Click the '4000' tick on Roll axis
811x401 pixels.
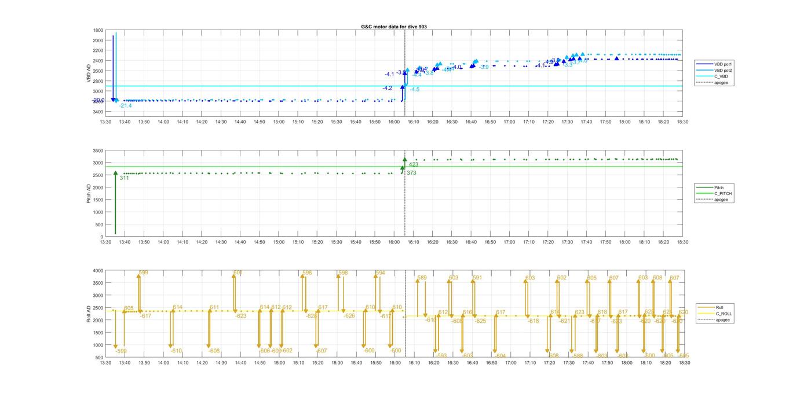tap(97, 270)
